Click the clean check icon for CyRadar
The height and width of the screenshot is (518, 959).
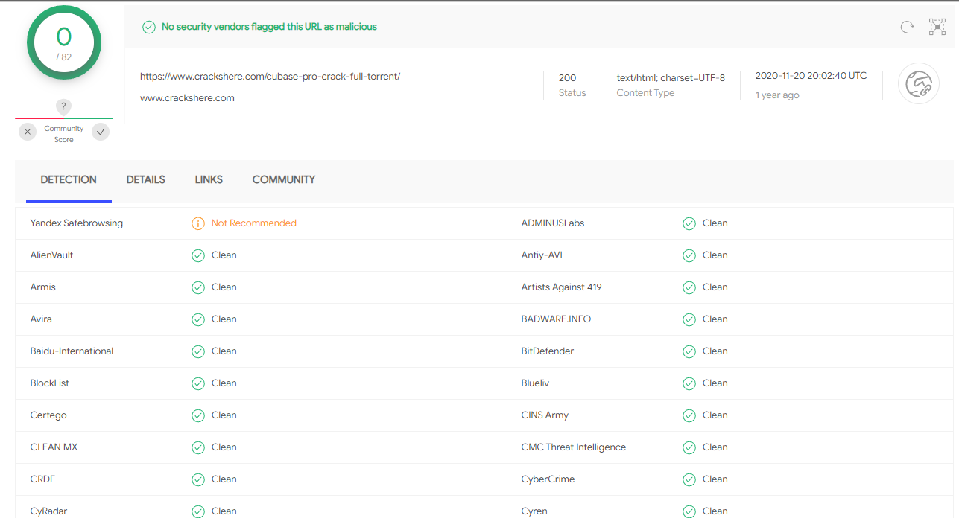click(x=198, y=511)
